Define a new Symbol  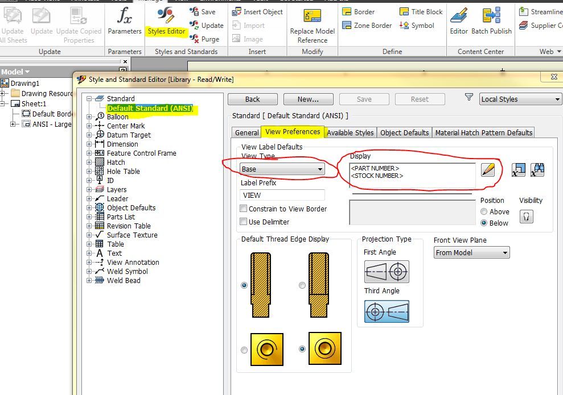tap(417, 26)
